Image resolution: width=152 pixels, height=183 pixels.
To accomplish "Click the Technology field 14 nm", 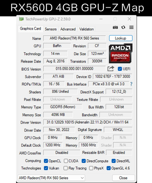I will (55, 53).
